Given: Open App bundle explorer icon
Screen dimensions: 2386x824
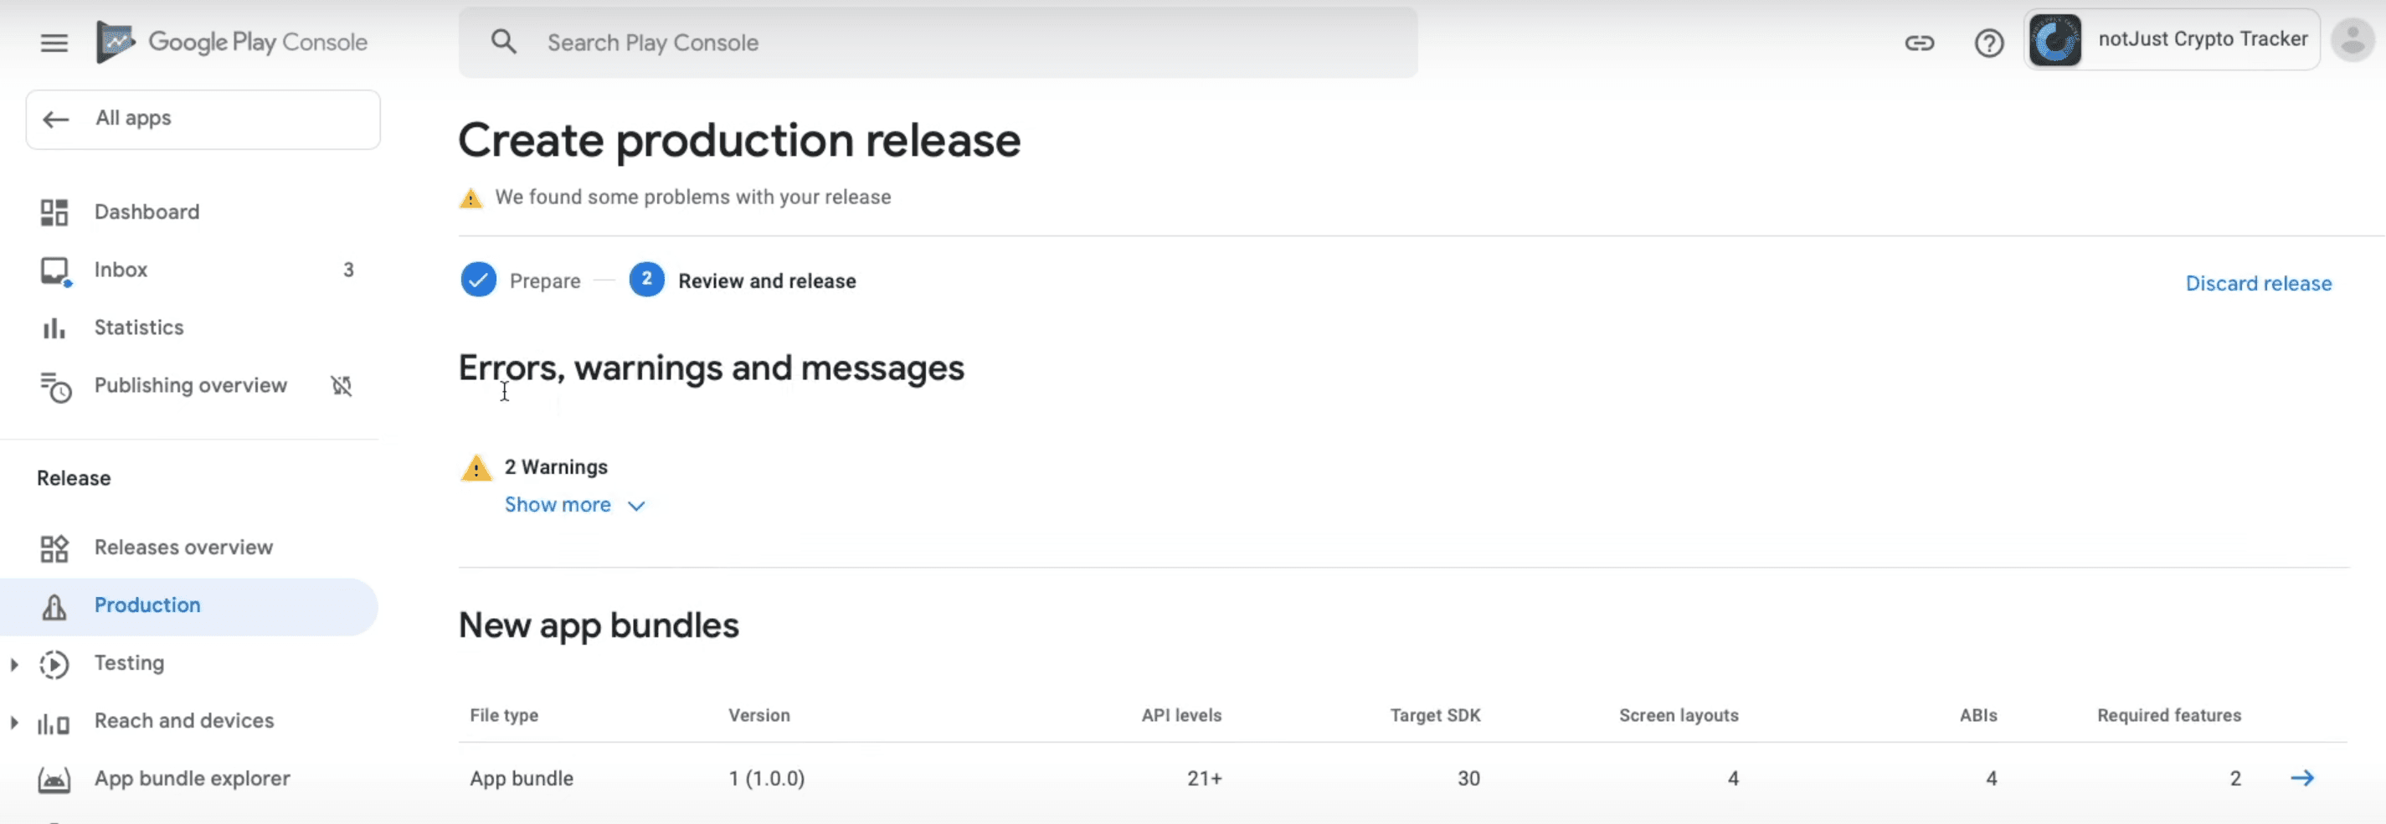Looking at the screenshot, I should click(54, 780).
